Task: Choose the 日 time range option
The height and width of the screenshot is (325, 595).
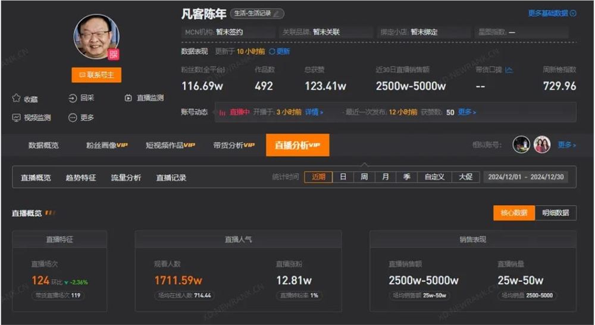Action: coord(343,177)
